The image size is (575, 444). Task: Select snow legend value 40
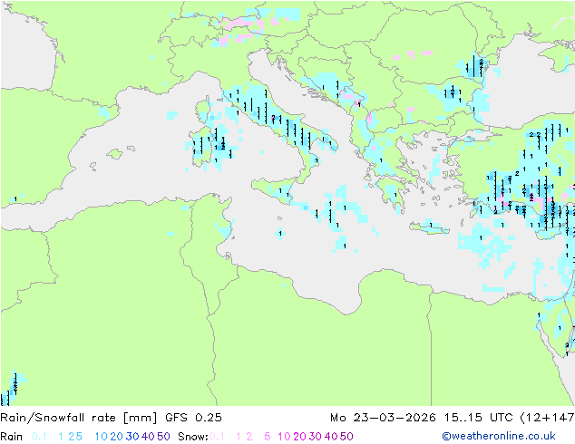pyautogui.click(x=331, y=437)
